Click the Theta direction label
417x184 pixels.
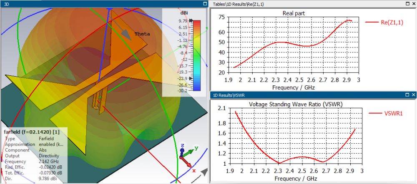142,34
